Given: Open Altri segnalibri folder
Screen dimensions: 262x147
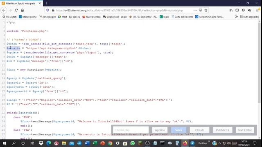Looking at the screenshot, I should pyautogui.click(x=249, y=17).
